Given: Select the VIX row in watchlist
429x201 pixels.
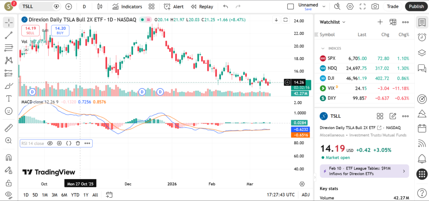Looking at the screenshot, I should 364,88.
